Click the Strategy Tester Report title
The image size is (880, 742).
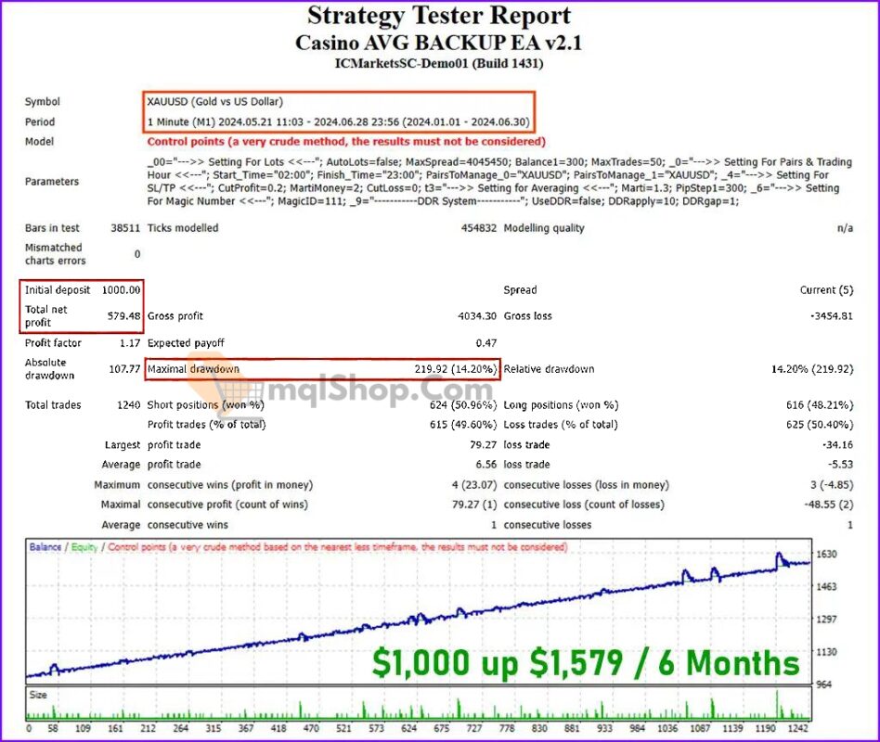440,16
